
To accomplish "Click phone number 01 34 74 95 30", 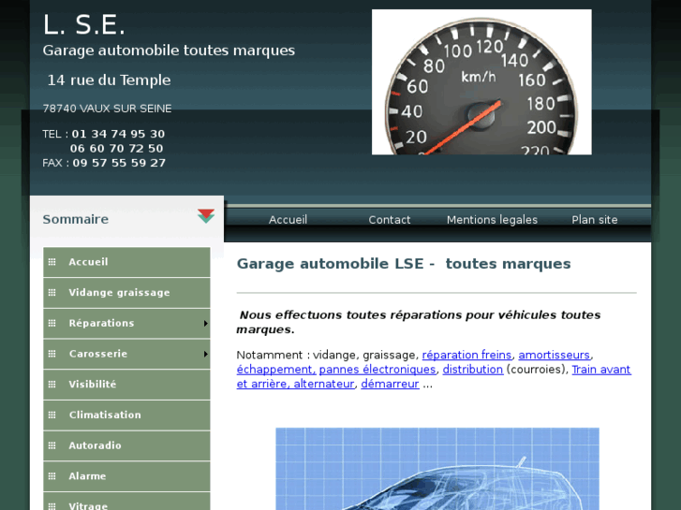I will pos(118,134).
